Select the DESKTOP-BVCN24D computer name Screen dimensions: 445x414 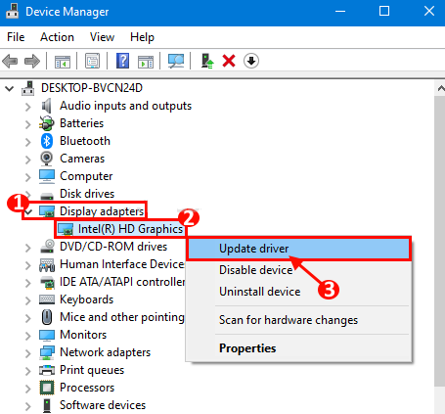pyautogui.click(x=92, y=88)
